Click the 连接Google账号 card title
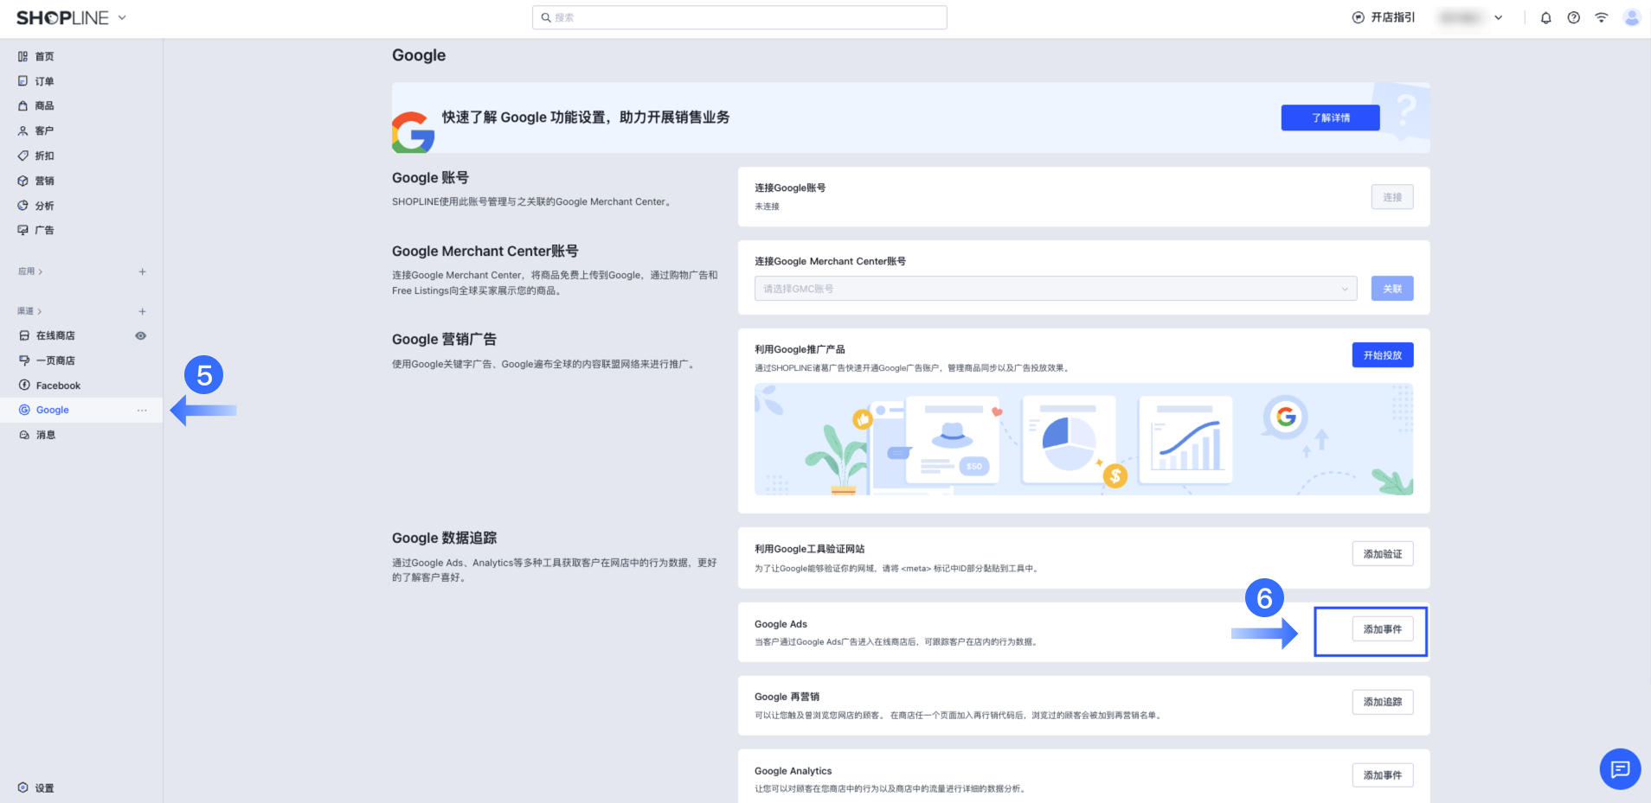Viewport: 1651px width, 803px height. [x=790, y=188]
